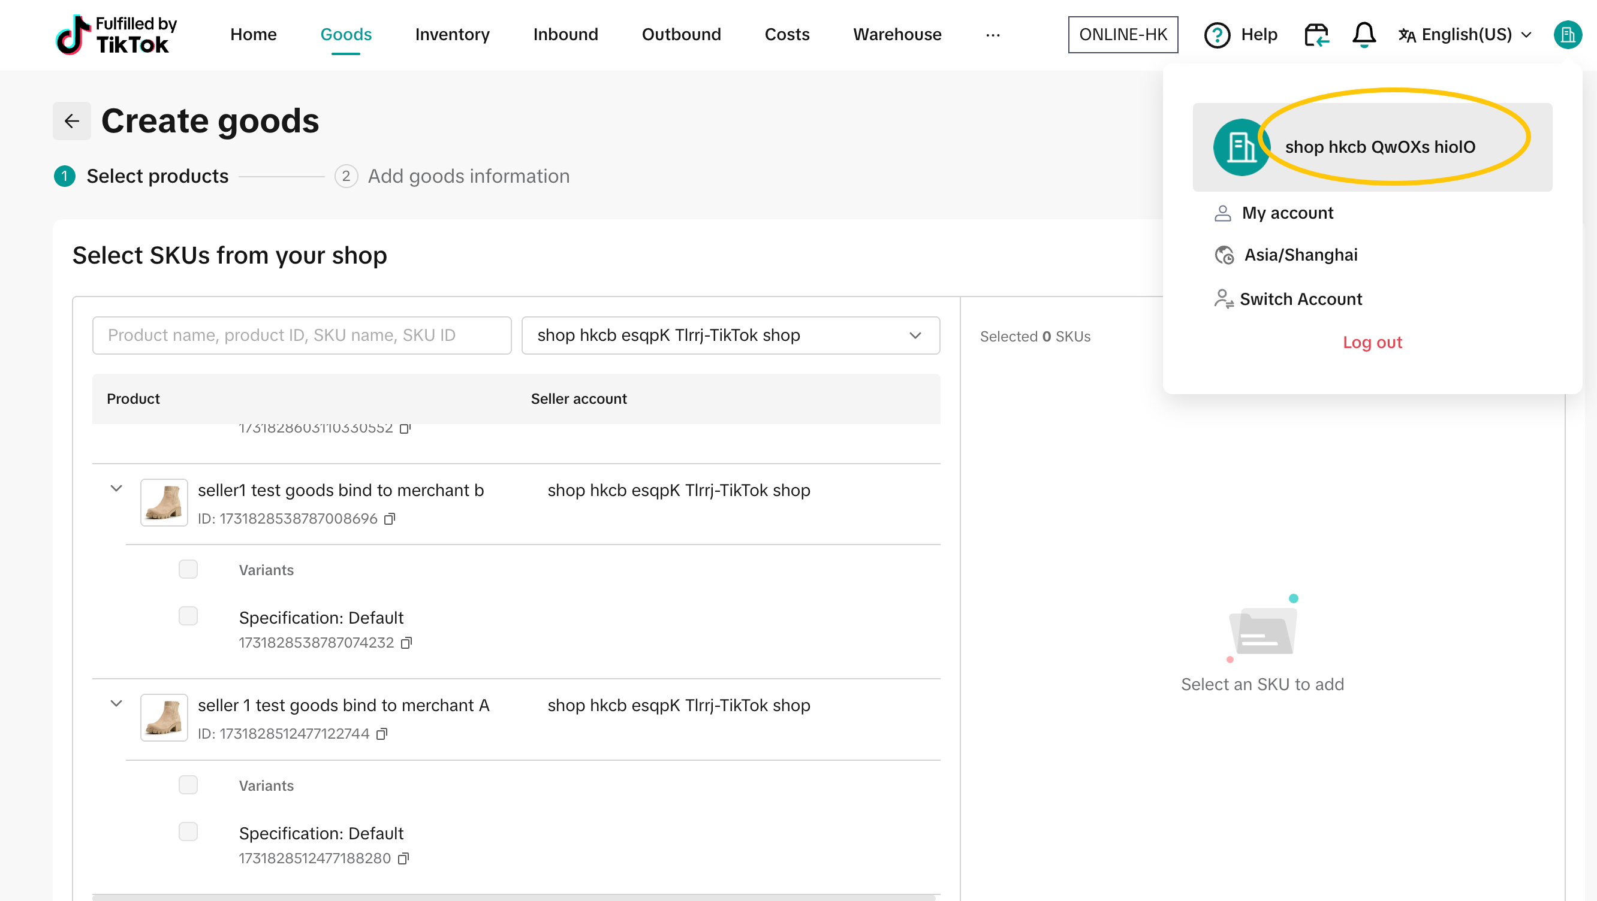The height and width of the screenshot is (901, 1597).
Task: Open the shop hkcb esqpK shop dropdown
Action: click(730, 335)
